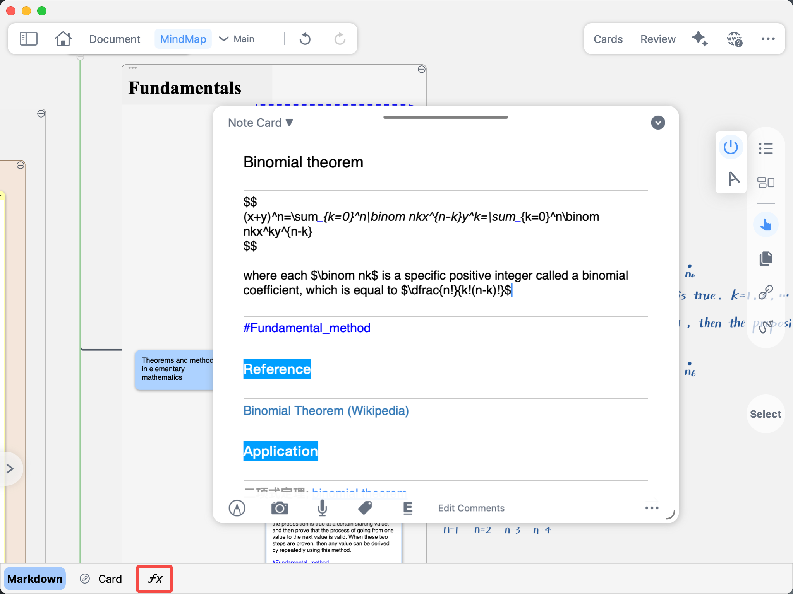The height and width of the screenshot is (594, 793).
Task: Go to the home screen icon
Action: 63,39
